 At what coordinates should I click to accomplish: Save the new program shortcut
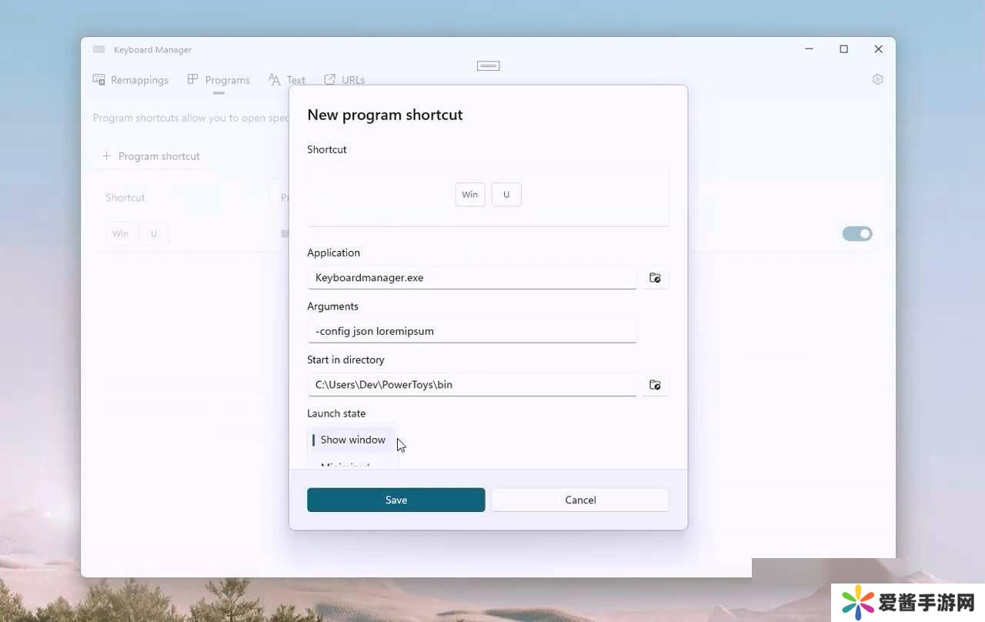tap(396, 500)
